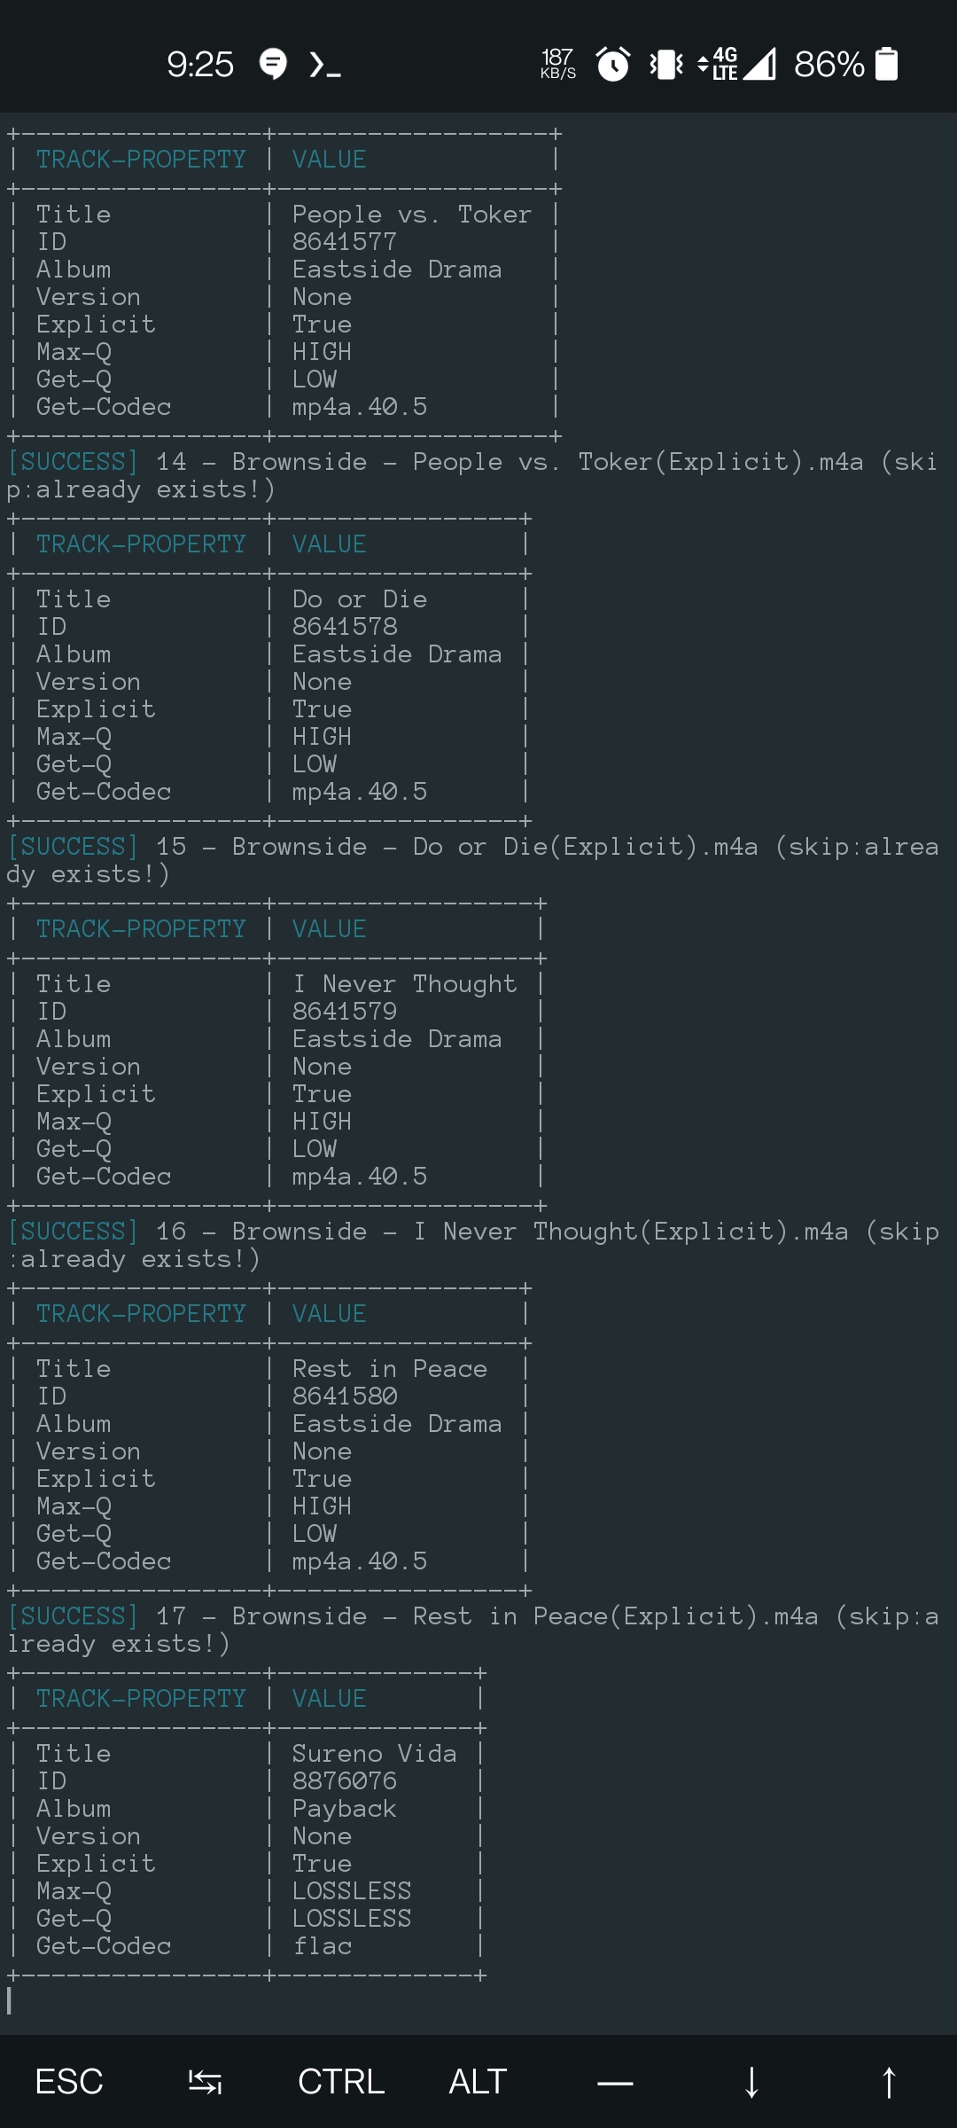
Task: Tap the messaging notification icon beside the clock
Action: click(271, 64)
